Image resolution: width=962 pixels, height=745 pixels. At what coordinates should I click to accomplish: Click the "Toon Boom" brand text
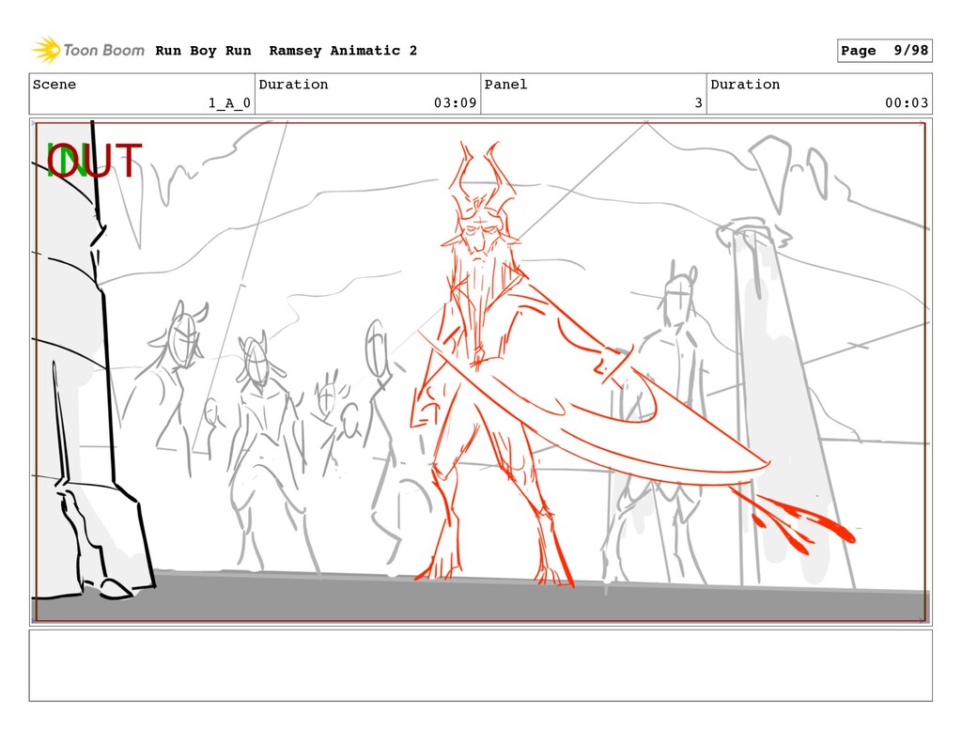point(103,51)
